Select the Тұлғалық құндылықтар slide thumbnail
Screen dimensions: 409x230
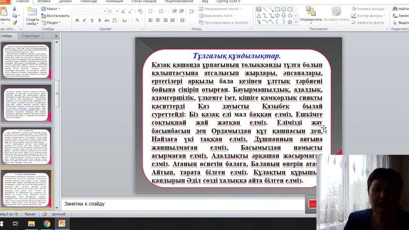click(26, 189)
